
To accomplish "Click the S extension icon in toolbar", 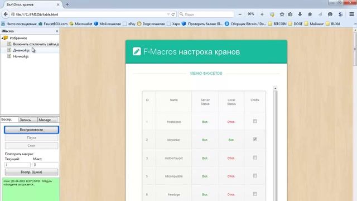I will [x=340, y=15].
